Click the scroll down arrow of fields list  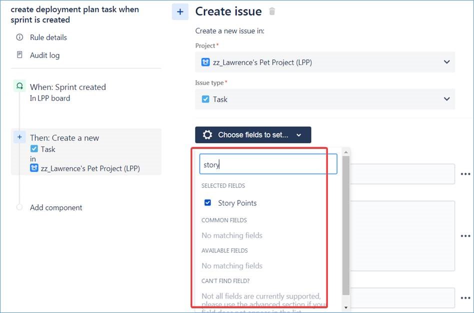click(x=346, y=308)
